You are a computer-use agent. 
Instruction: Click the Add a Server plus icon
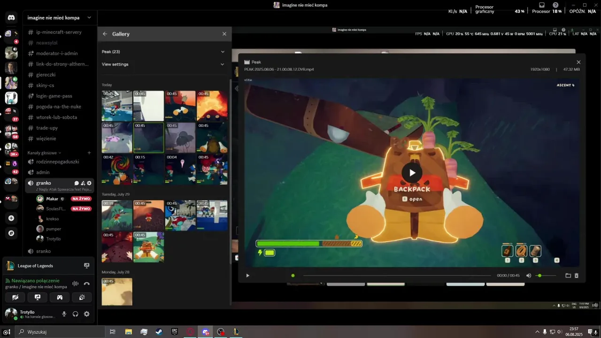11,218
